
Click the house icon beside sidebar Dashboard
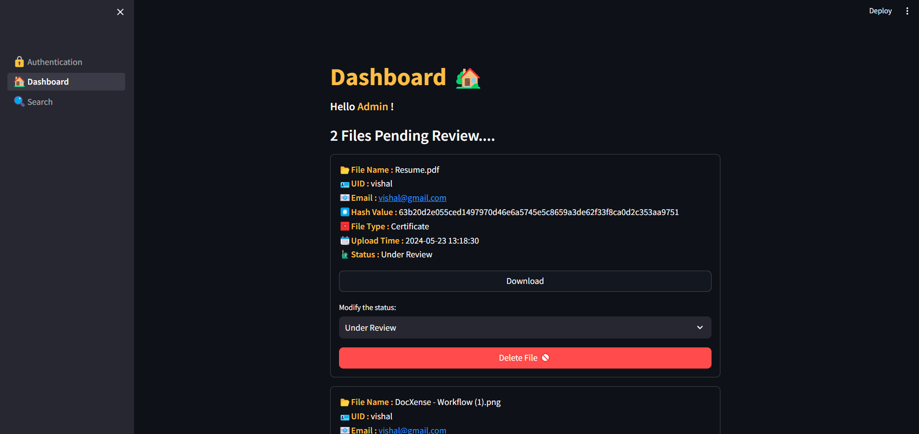19,82
